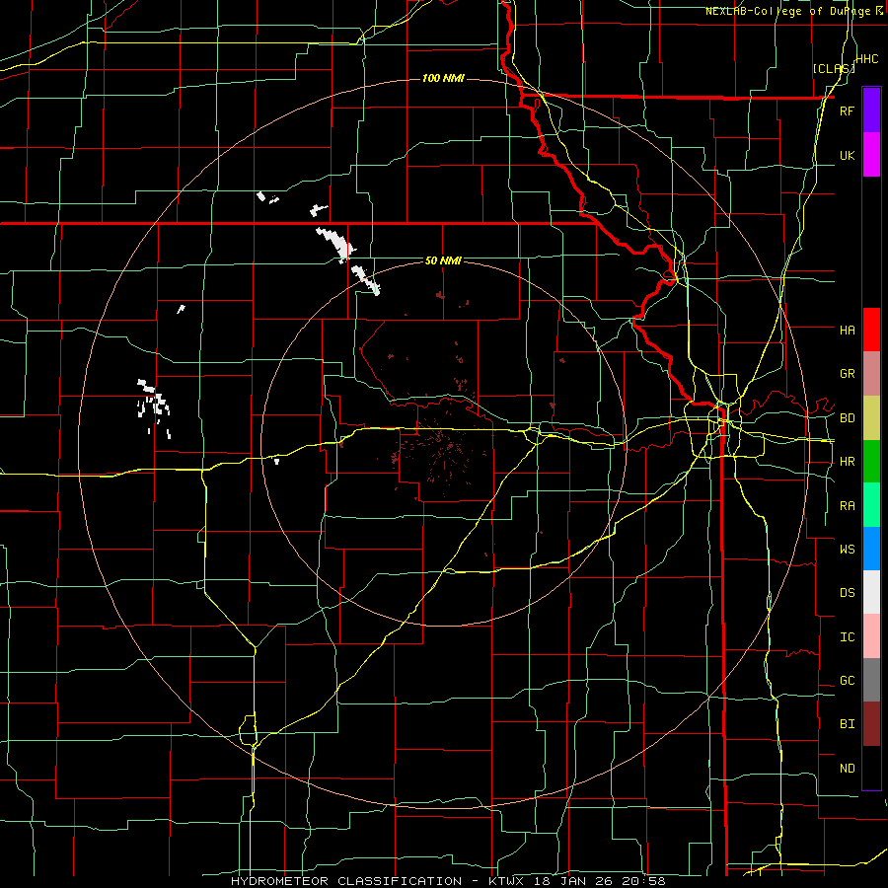Viewport: 888px width, 888px height.
Task: Select the GC gray legend swatch
Action: 871,680
